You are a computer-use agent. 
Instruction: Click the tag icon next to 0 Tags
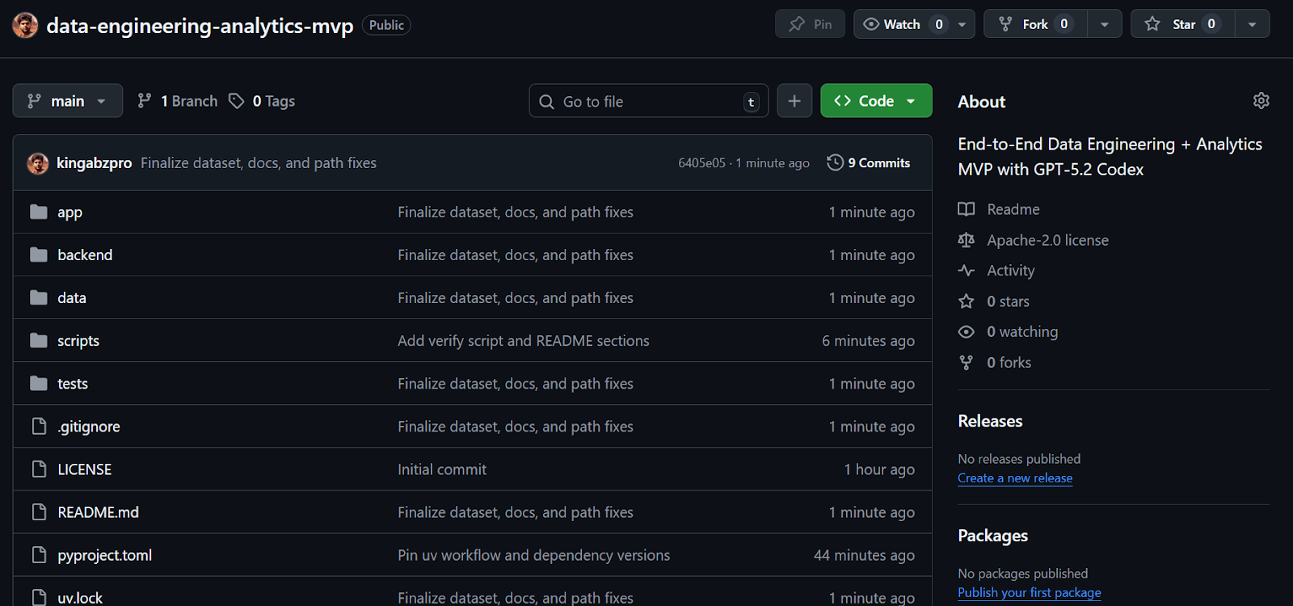click(236, 101)
